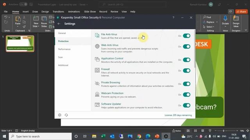Open Web Anti-Virus settings link

pyautogui.click(x=110, y=45)
